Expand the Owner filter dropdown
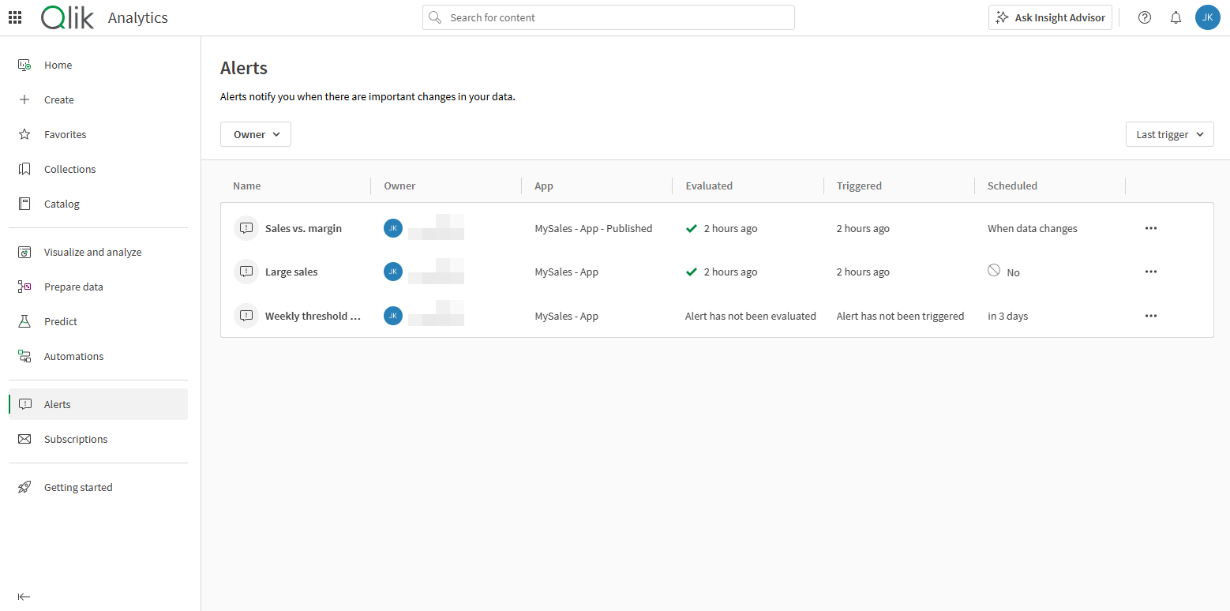Screen dimensions: 1230x611 (x=256, y=134)
